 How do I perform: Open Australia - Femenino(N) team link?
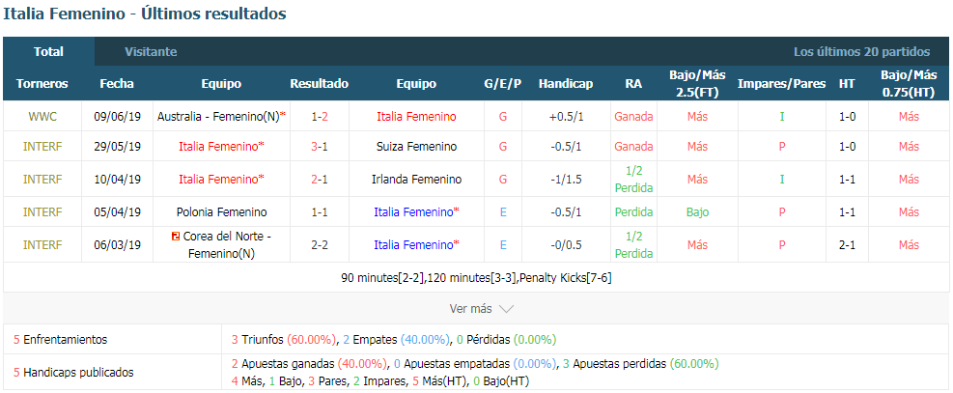pos(218,116)
